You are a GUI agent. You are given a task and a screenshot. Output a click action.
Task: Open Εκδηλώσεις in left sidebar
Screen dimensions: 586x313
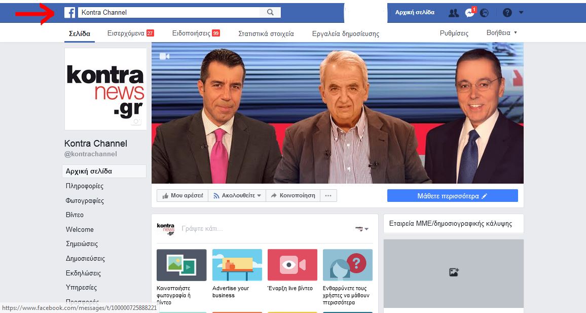(83, 273)
